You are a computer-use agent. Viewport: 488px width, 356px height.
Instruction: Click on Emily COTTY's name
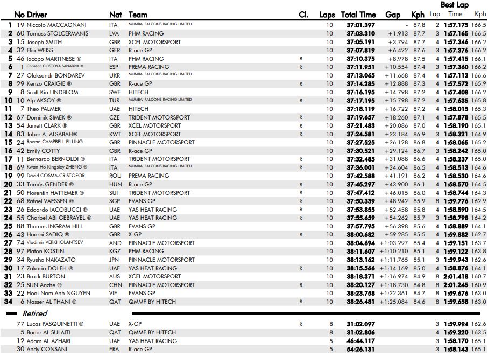[x=43, y=151]
